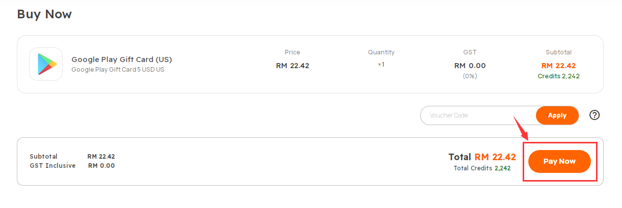Click Google Play Gift Card 5 USD US description
622x208 pixels.
point(118,70)
